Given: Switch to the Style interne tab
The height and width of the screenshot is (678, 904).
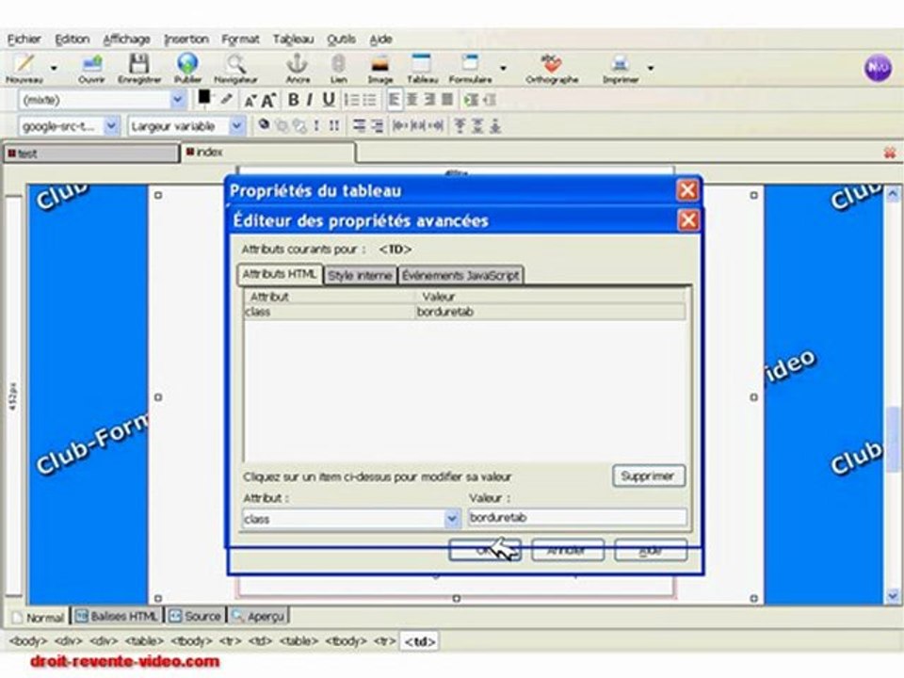Looking at the screenshot, I should [x=360, y=276].
